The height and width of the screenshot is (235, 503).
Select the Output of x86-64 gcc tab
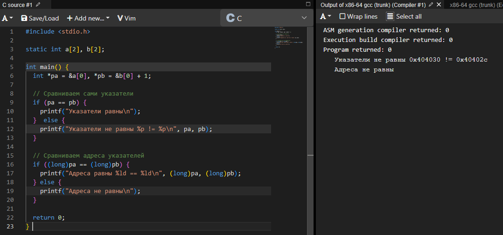pos(373,5)
